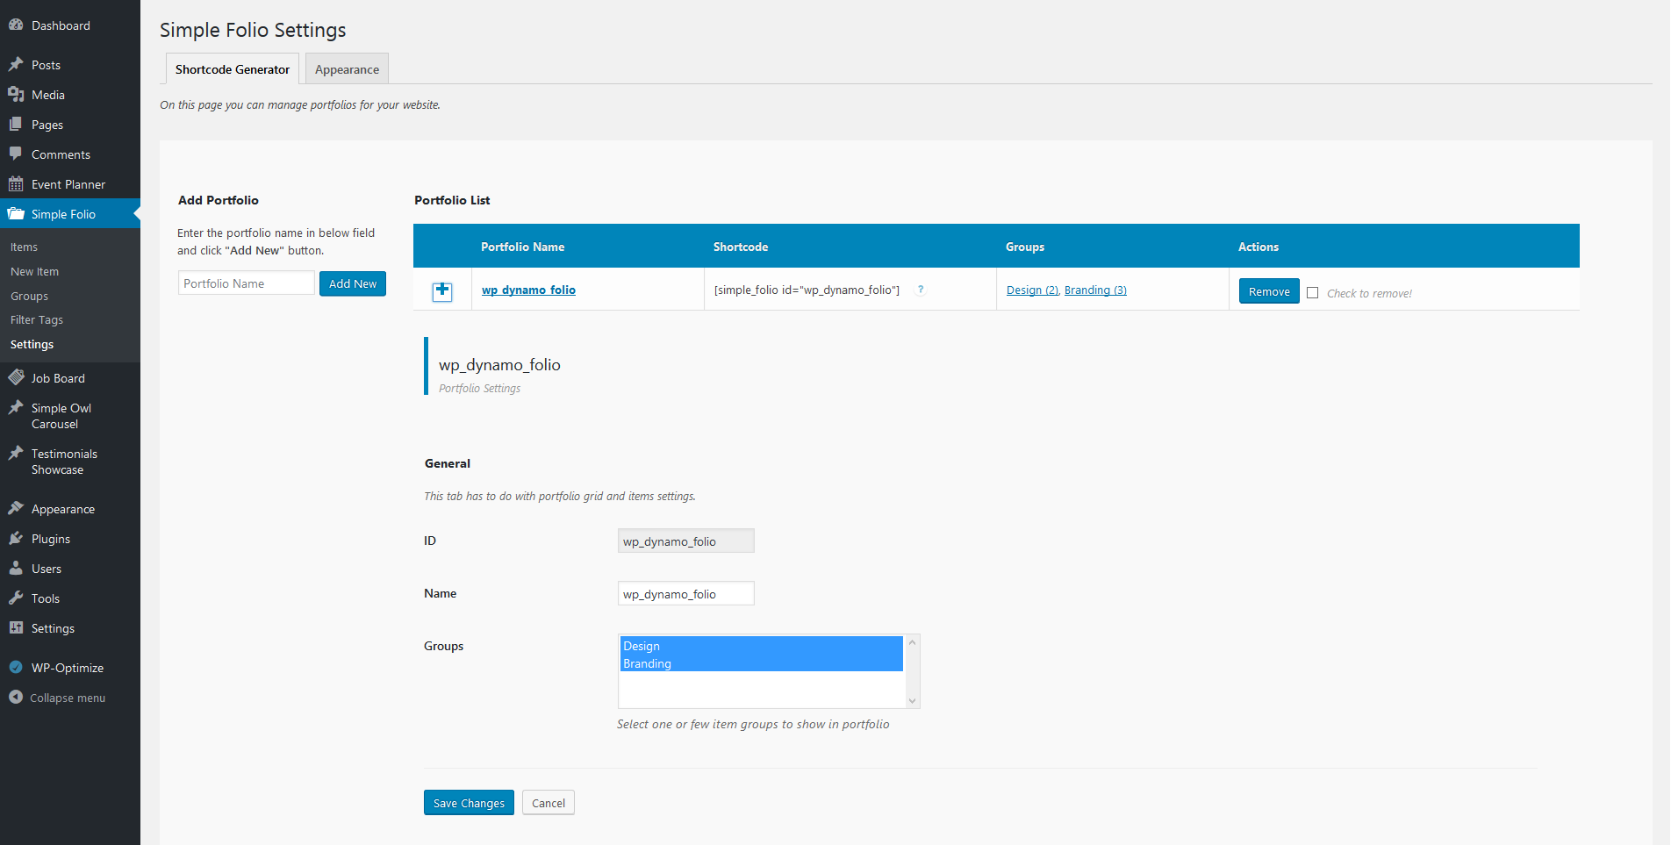Tick the 'Check to remove!' checkbox

pos(1313,293)
